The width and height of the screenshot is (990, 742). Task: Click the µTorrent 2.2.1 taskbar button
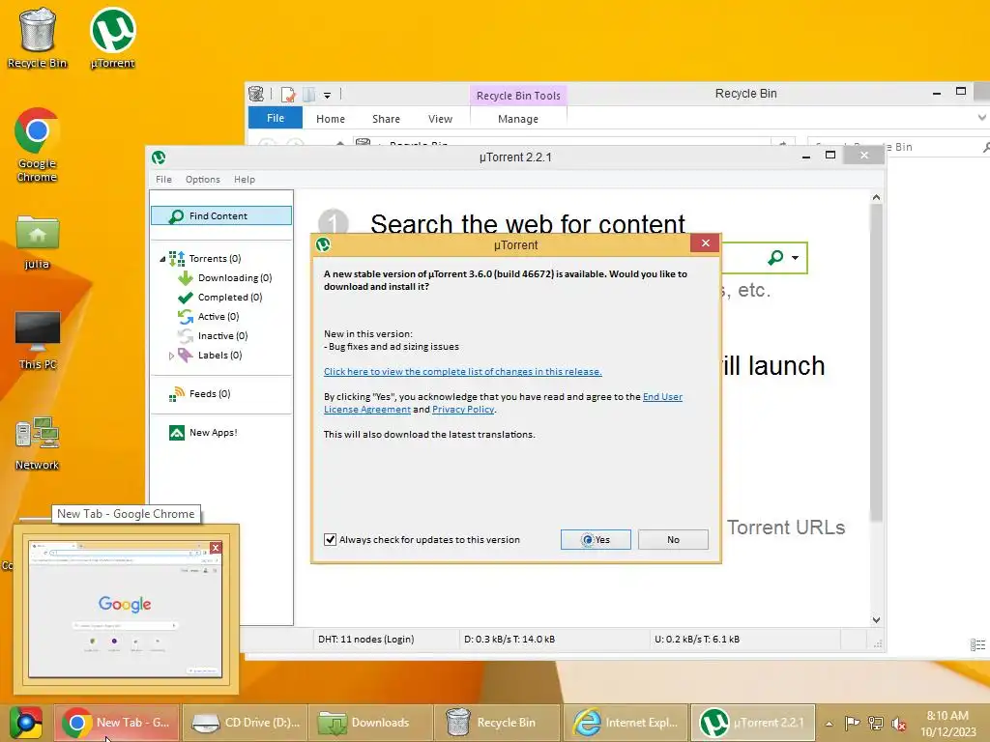(752, 723)
